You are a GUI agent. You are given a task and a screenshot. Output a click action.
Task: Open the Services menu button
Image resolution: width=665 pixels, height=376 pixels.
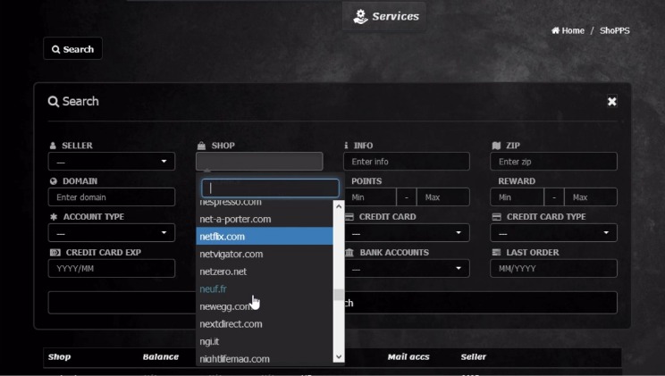[384, 16]
